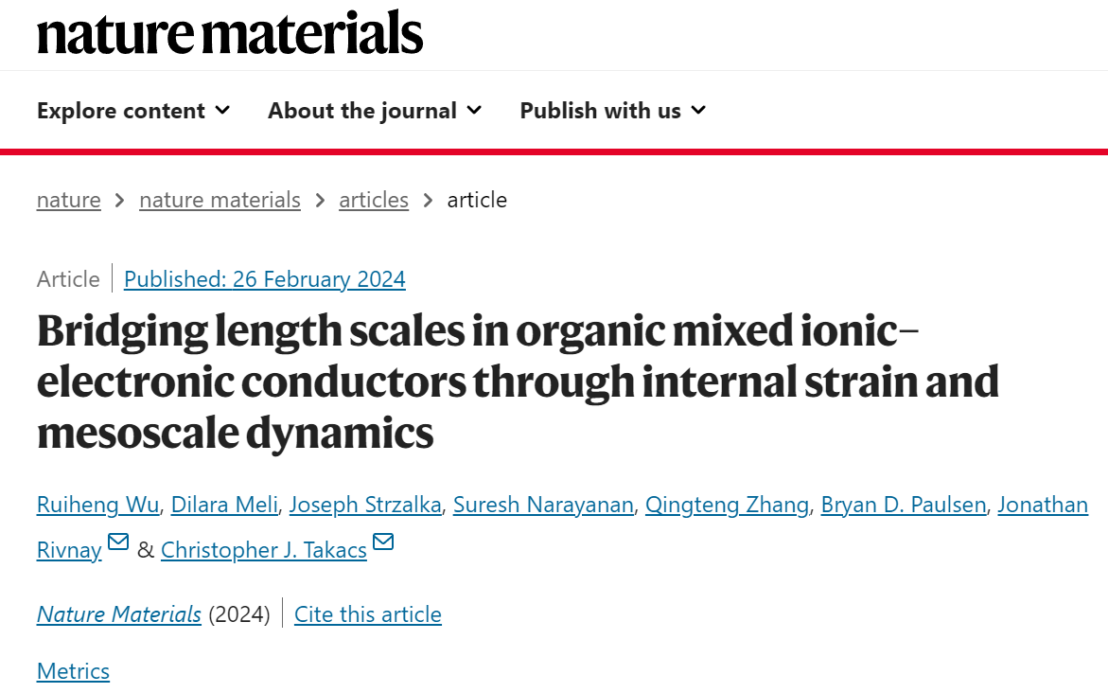Click the envelope icon beside Christopher J. Takacs
1108x693 pixels.
pyautogui.click(x=383, y=542)
